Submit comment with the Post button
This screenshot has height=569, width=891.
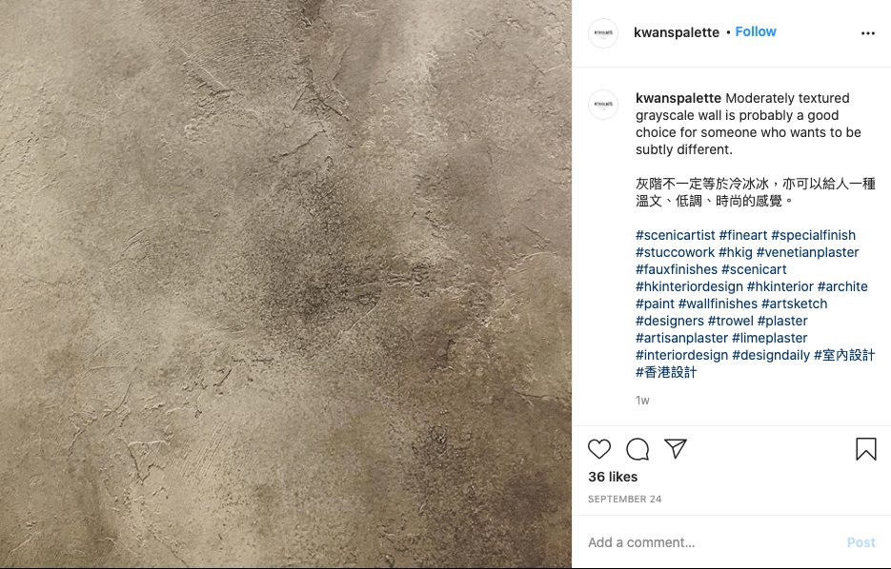861,542
